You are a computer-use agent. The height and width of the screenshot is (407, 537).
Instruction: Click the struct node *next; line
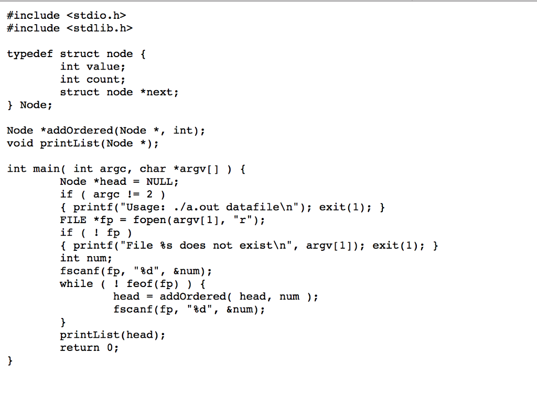pos(119,92)
